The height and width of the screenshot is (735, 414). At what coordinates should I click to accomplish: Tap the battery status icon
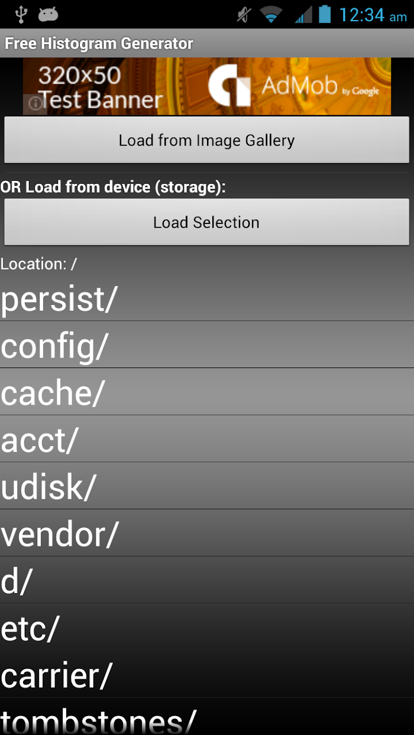(x=325, y=14)
